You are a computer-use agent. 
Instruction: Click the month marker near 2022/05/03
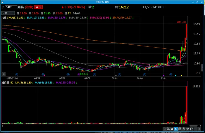click(17, 75)
